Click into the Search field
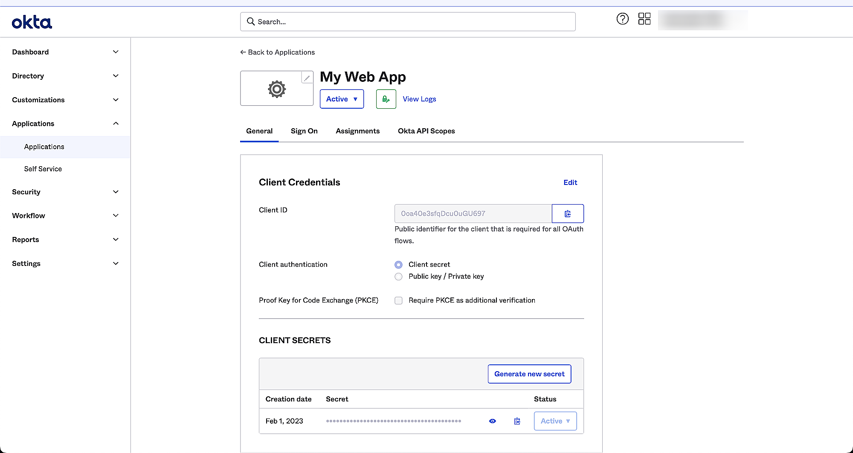The height and width of the screenshot is (453, 853). point(408,22)
